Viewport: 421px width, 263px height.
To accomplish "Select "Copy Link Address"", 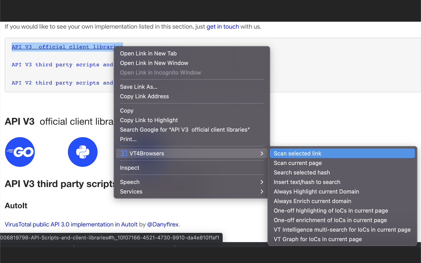I will tap(144, 96).
